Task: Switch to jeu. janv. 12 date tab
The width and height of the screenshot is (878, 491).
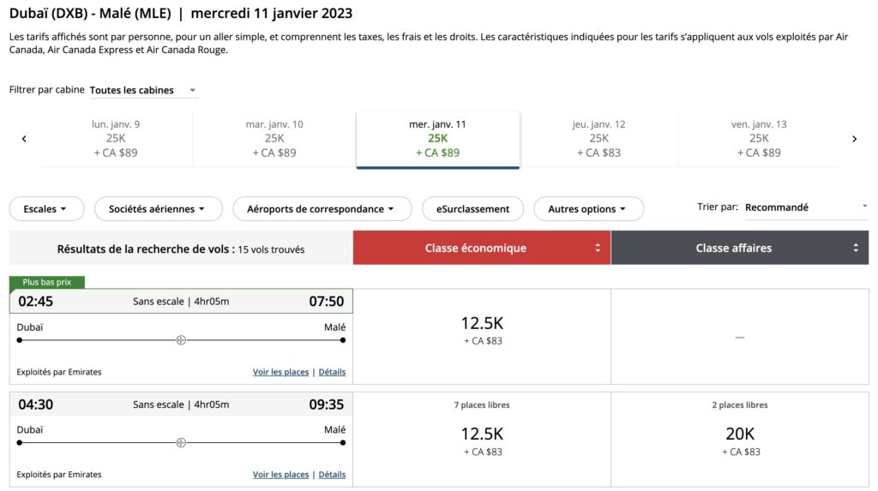Action: coord(598,139)
